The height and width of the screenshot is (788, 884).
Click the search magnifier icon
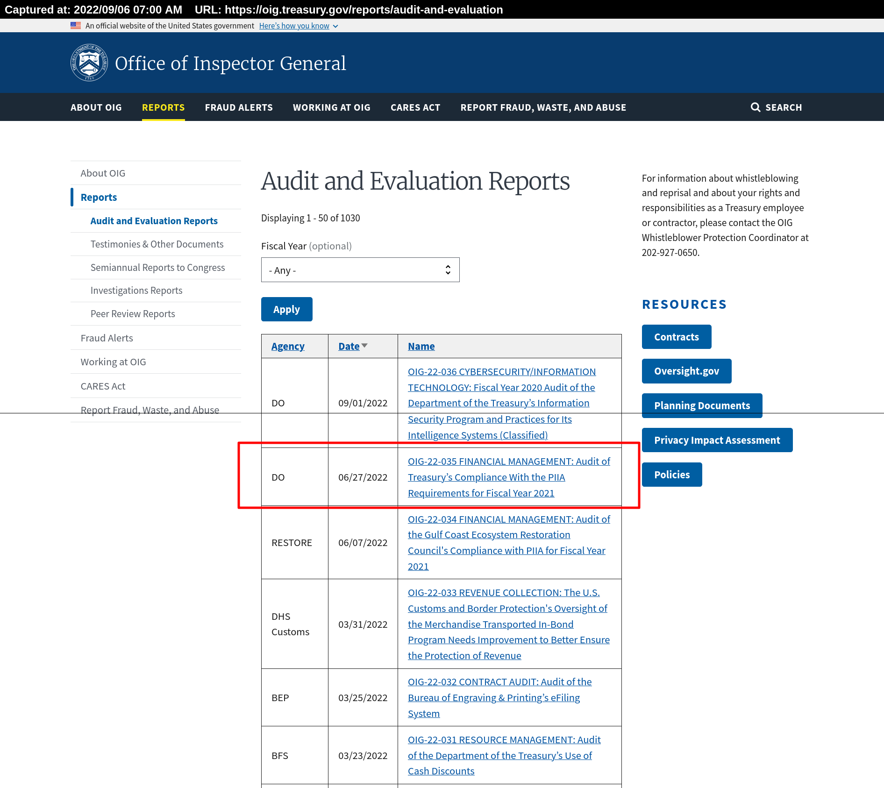[x=755, y=107]
